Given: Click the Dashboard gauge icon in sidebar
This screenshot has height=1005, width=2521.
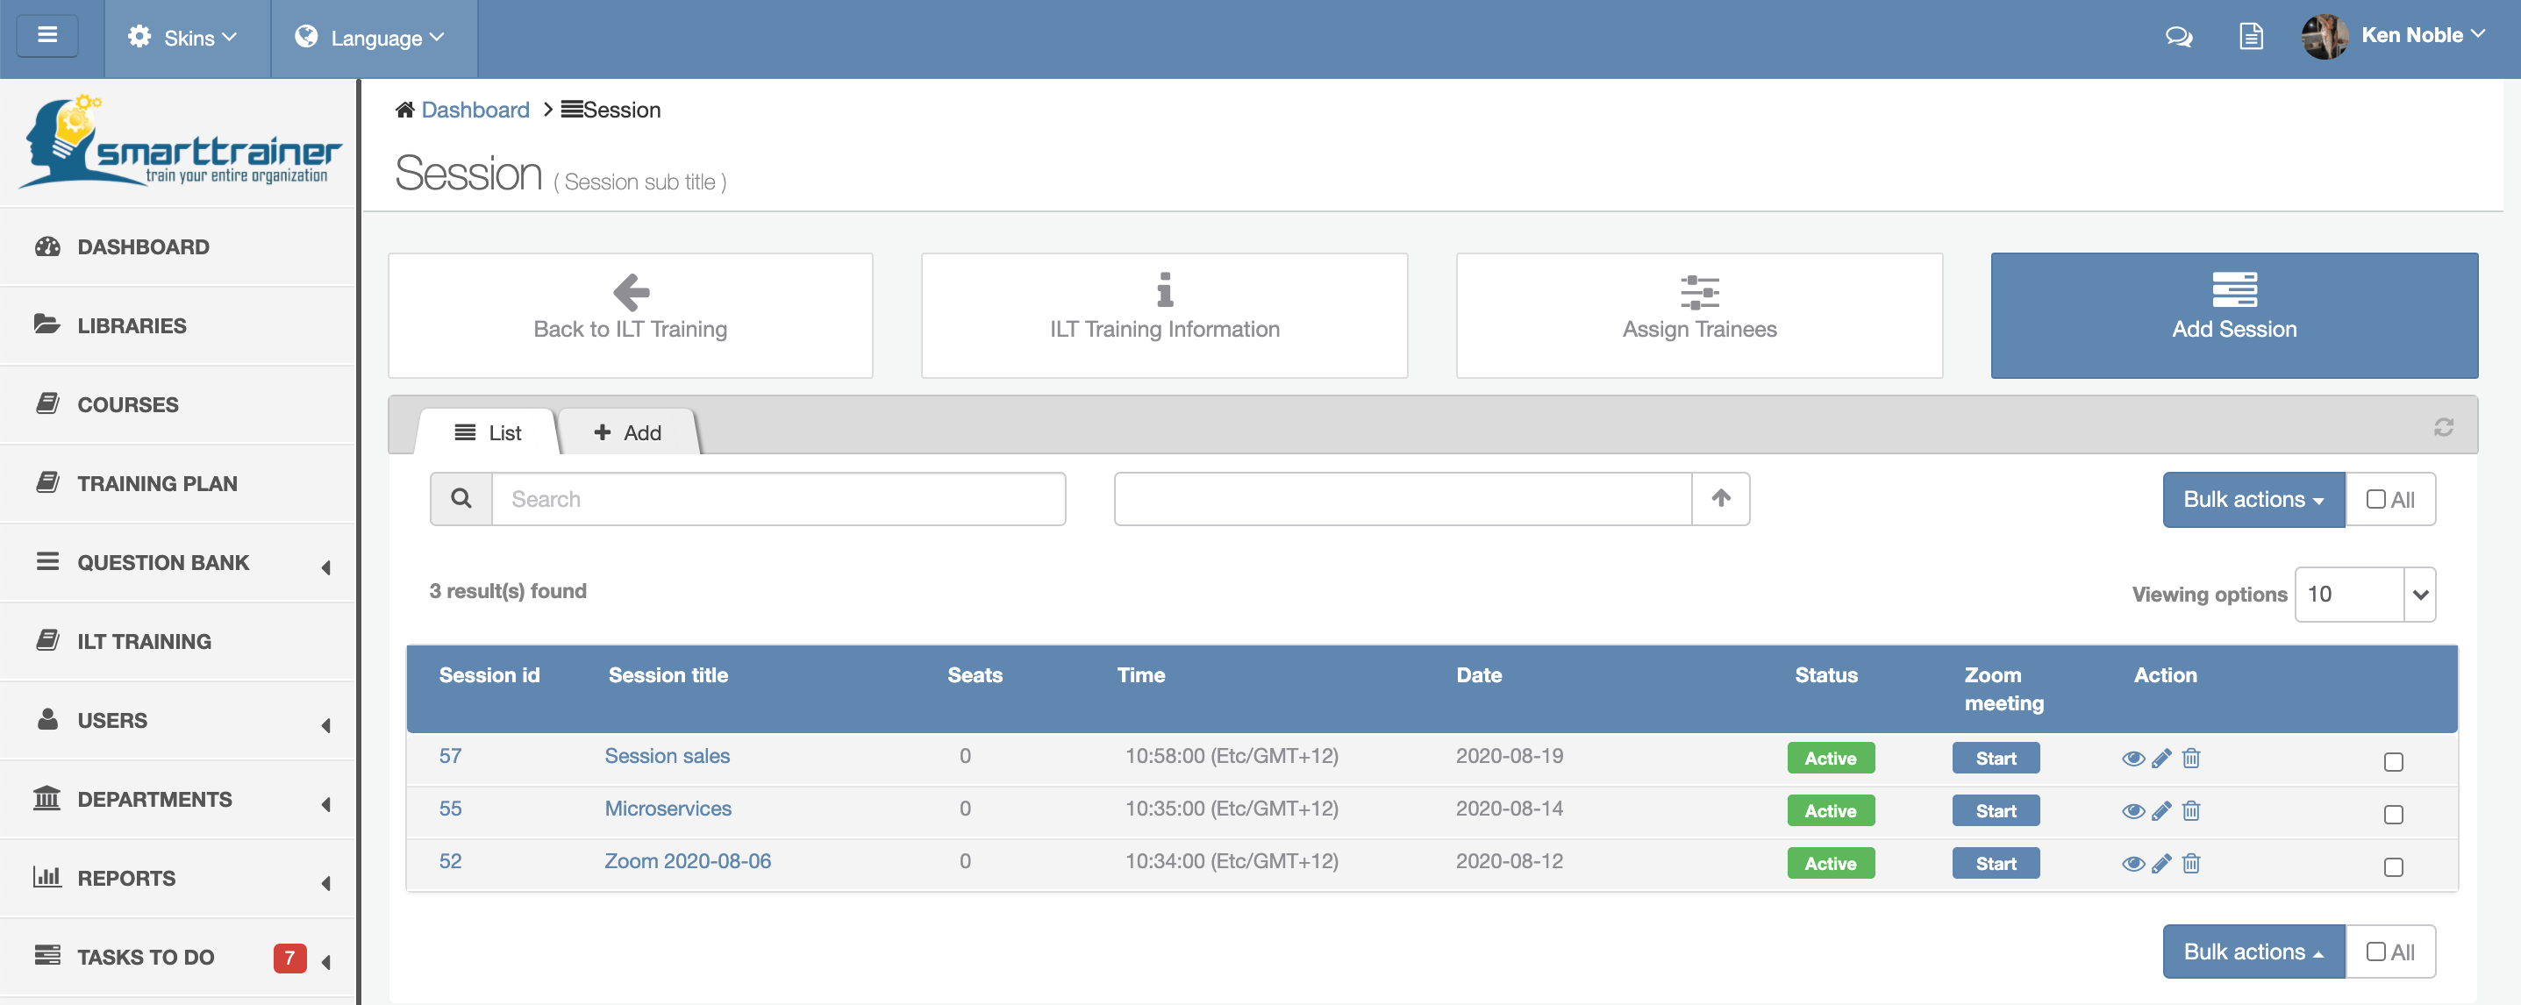Looking at the screenshot, I should point(47,246).
